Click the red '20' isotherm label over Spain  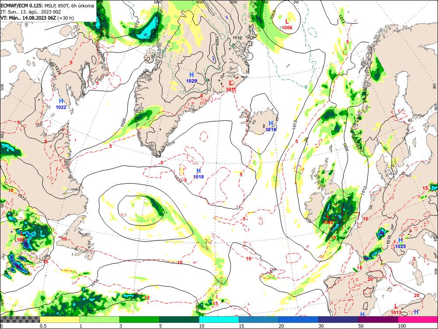tap(370, 279)
